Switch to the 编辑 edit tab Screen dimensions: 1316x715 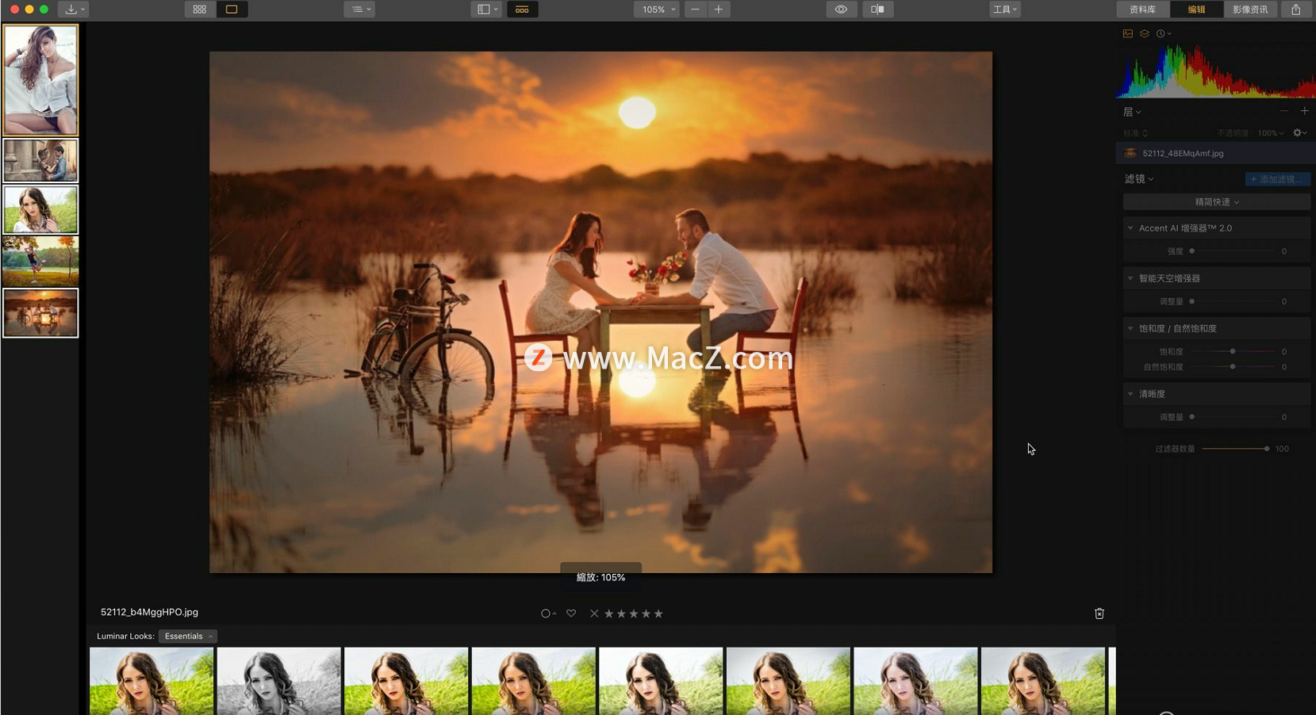pos(1196,10)
